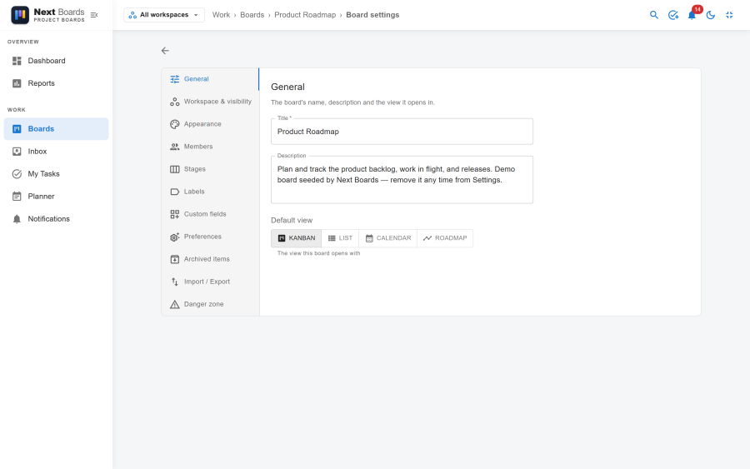The width and height of the screenshot is (750, 469).
Task: Open notifications bell with 14 badge
Action: [x=692, y=15]
